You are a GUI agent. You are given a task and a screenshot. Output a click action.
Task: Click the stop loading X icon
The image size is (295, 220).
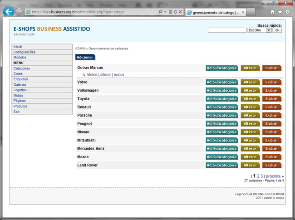click(x=181, y=12)
